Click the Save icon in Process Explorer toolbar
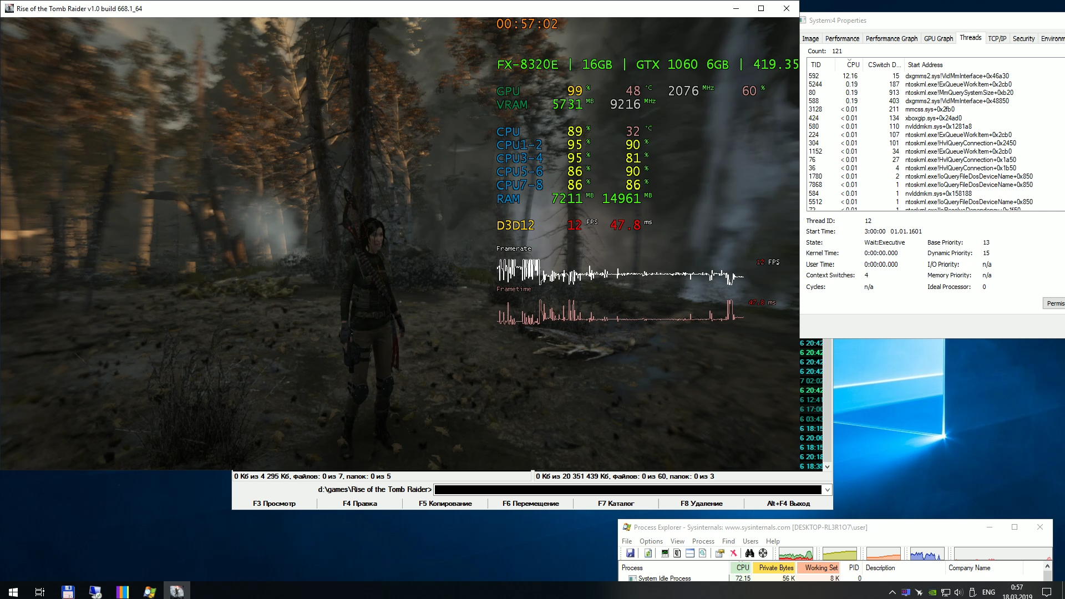 (630, 553)
